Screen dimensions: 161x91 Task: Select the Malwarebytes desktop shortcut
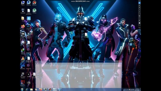click(x=23, y=67)
